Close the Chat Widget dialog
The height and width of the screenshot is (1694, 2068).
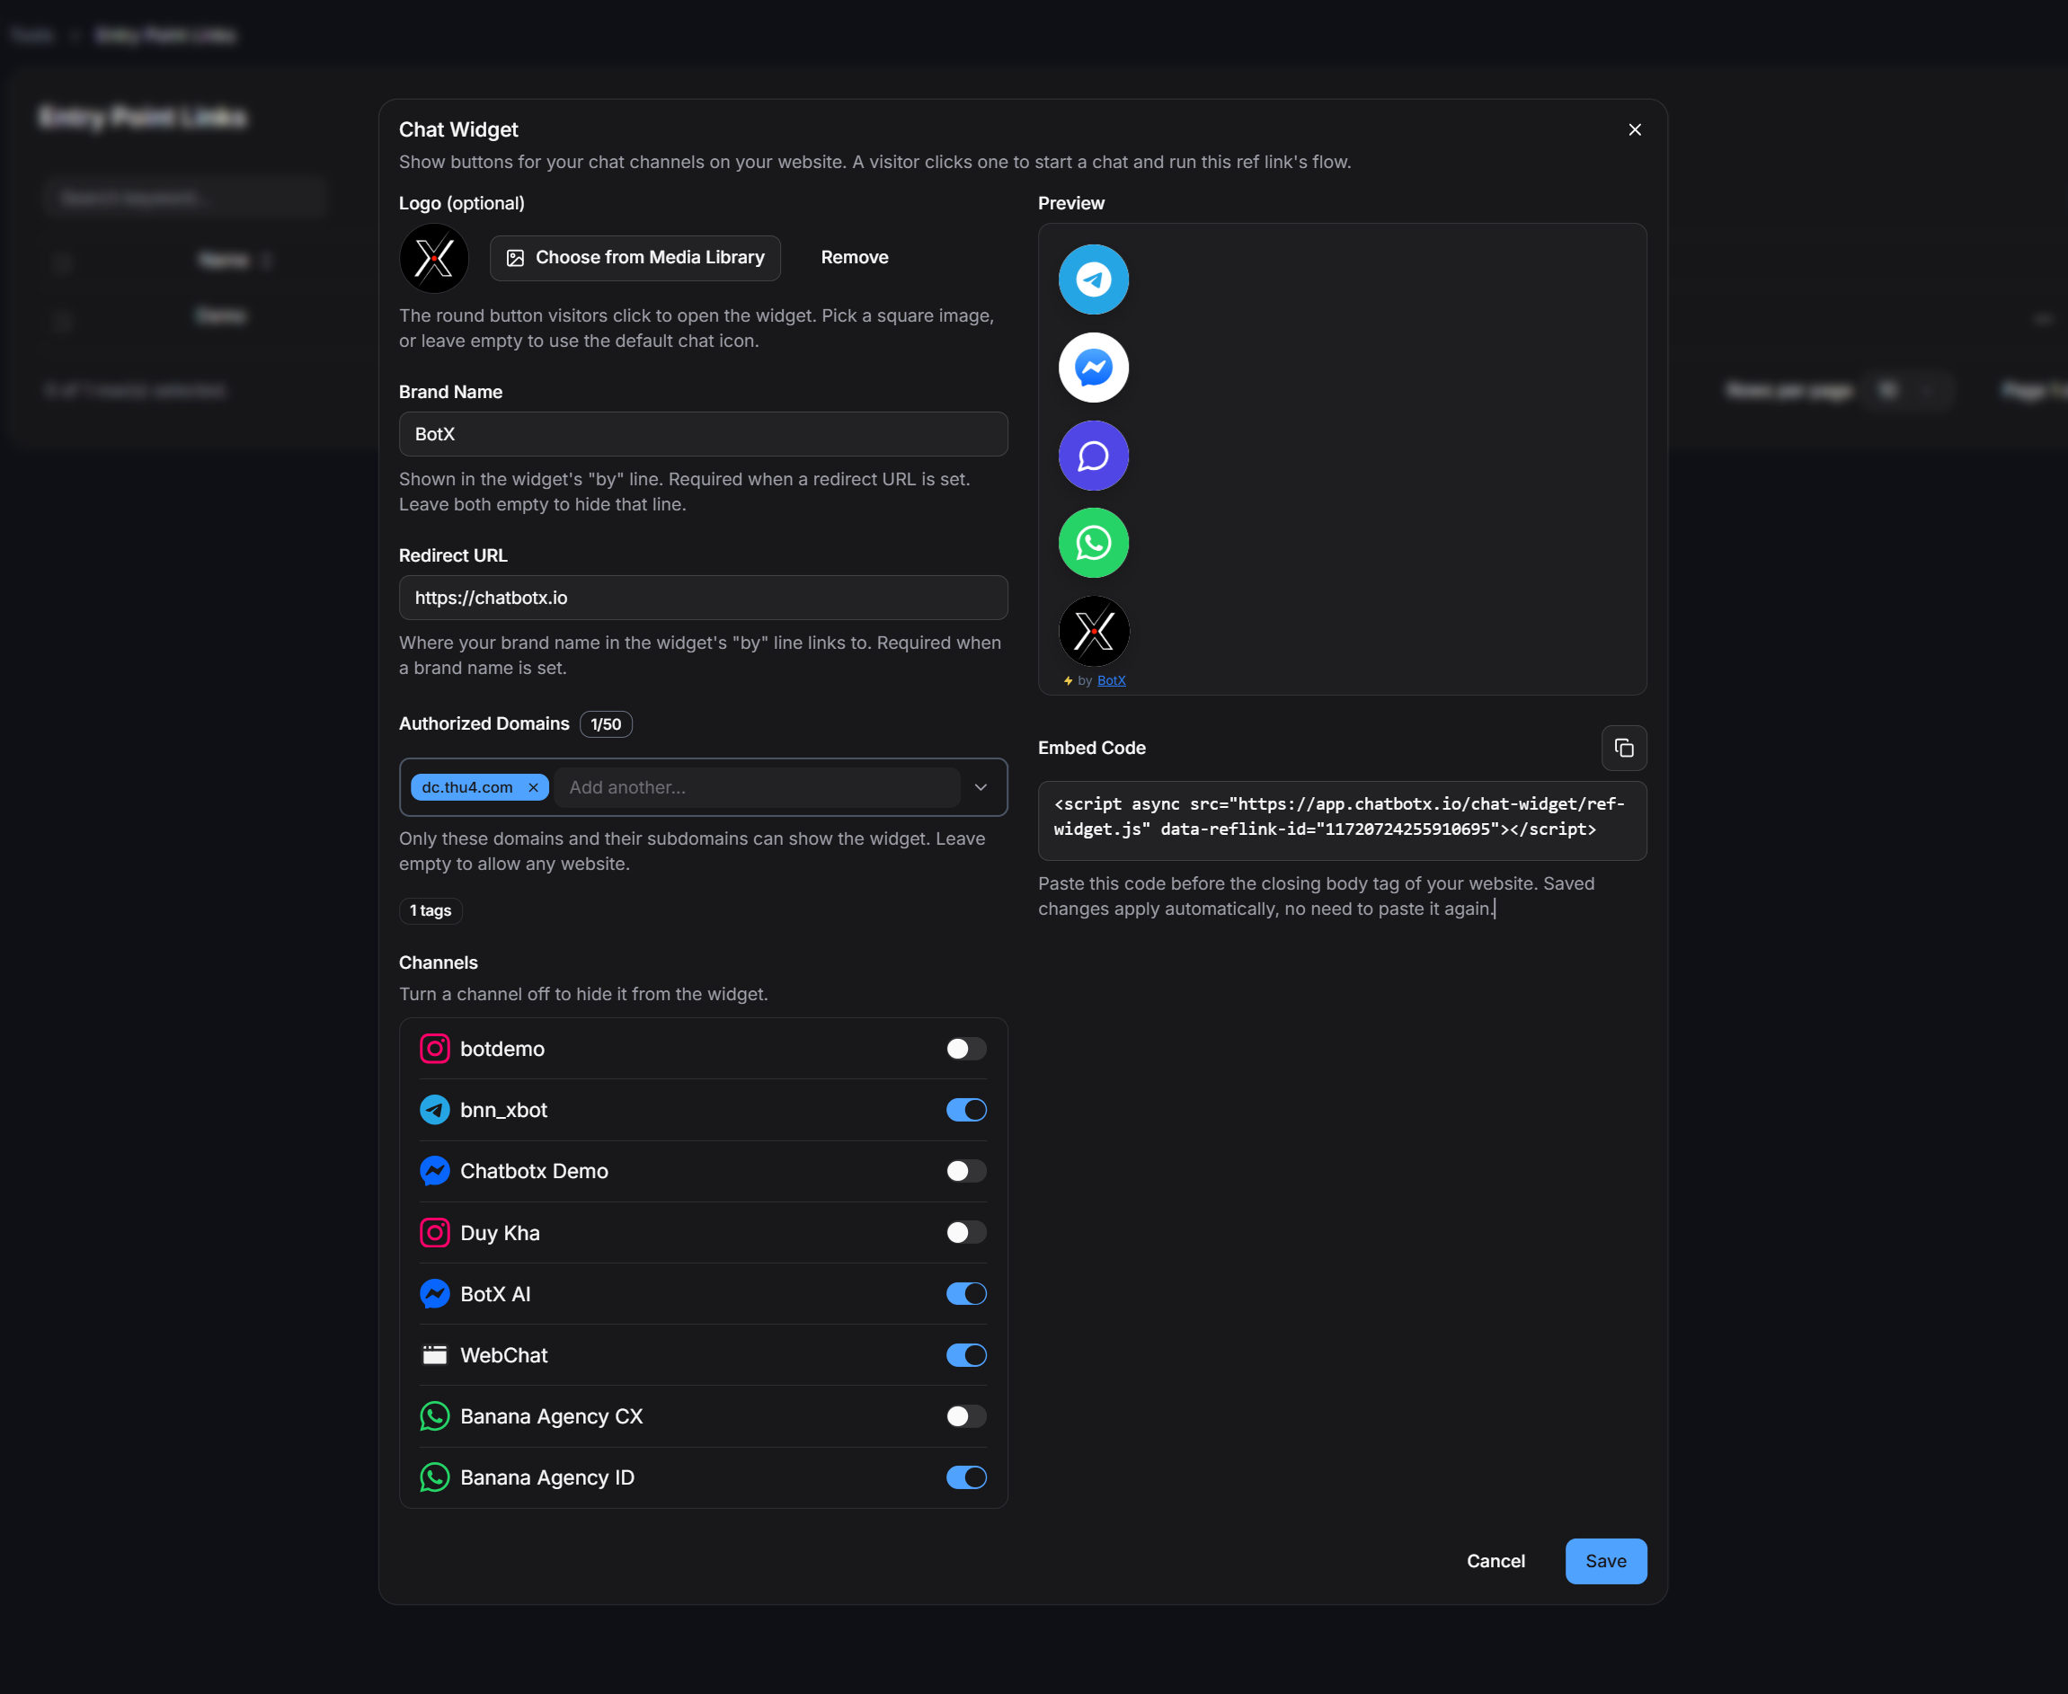coord(1635,129)
